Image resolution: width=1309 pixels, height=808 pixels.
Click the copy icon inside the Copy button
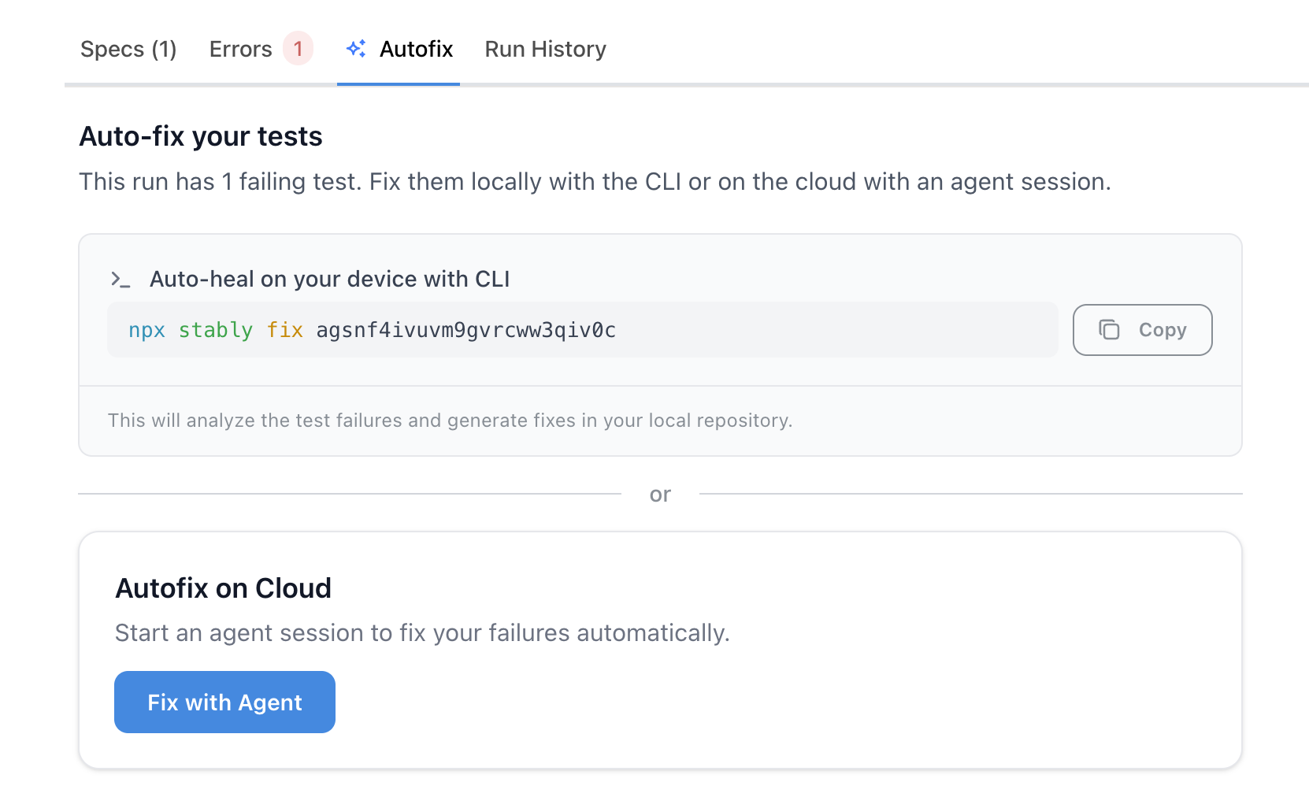(1111, 330)
